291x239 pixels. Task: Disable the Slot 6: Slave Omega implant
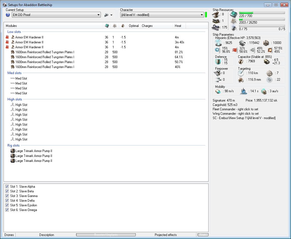(x=7, y=210)
